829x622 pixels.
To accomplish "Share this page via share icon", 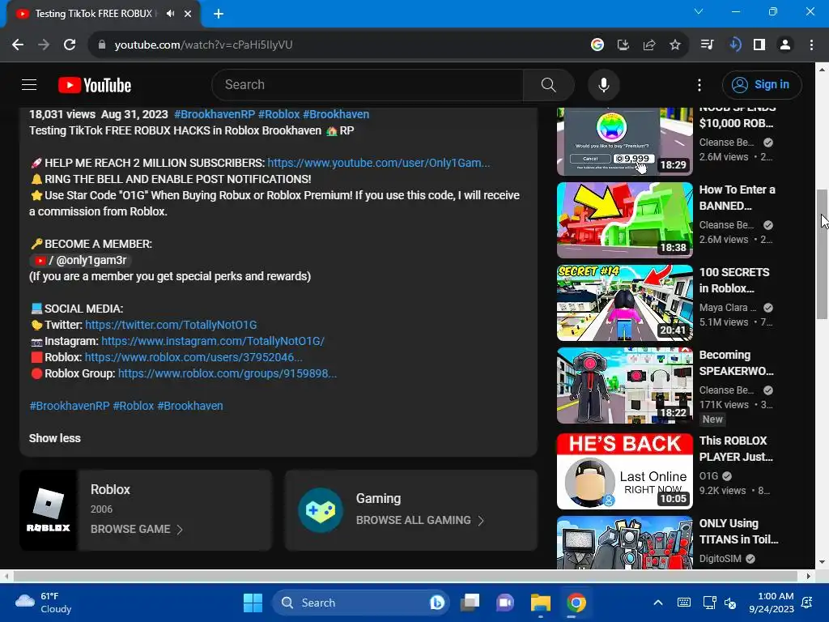I will click(x=648, y=45).
